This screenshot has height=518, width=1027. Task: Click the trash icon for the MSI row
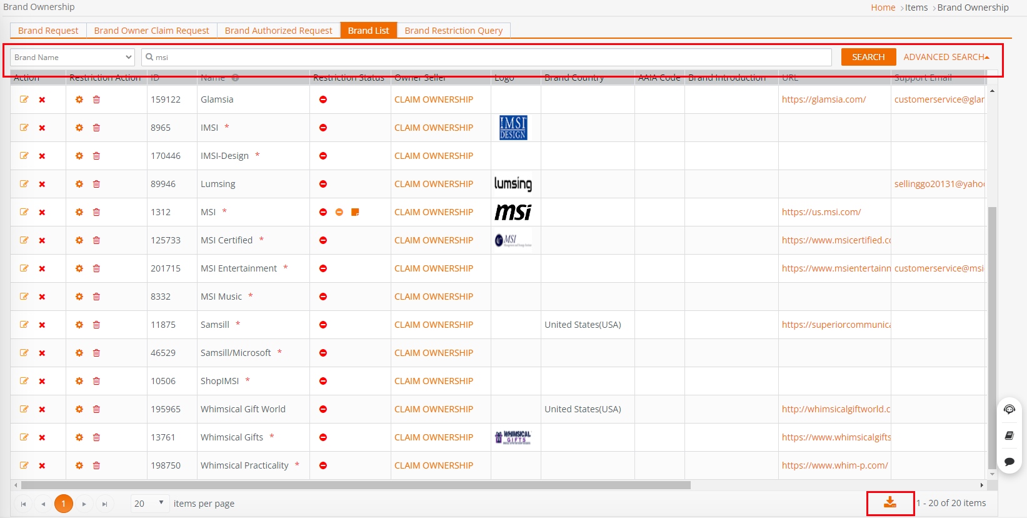(96, 212)
